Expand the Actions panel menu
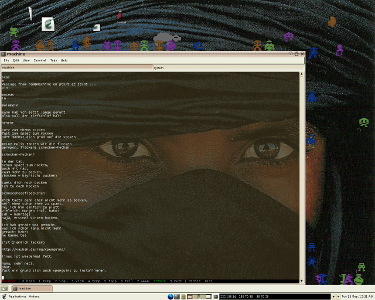Screen dimensions: 375x300 [x=34, y=296]
